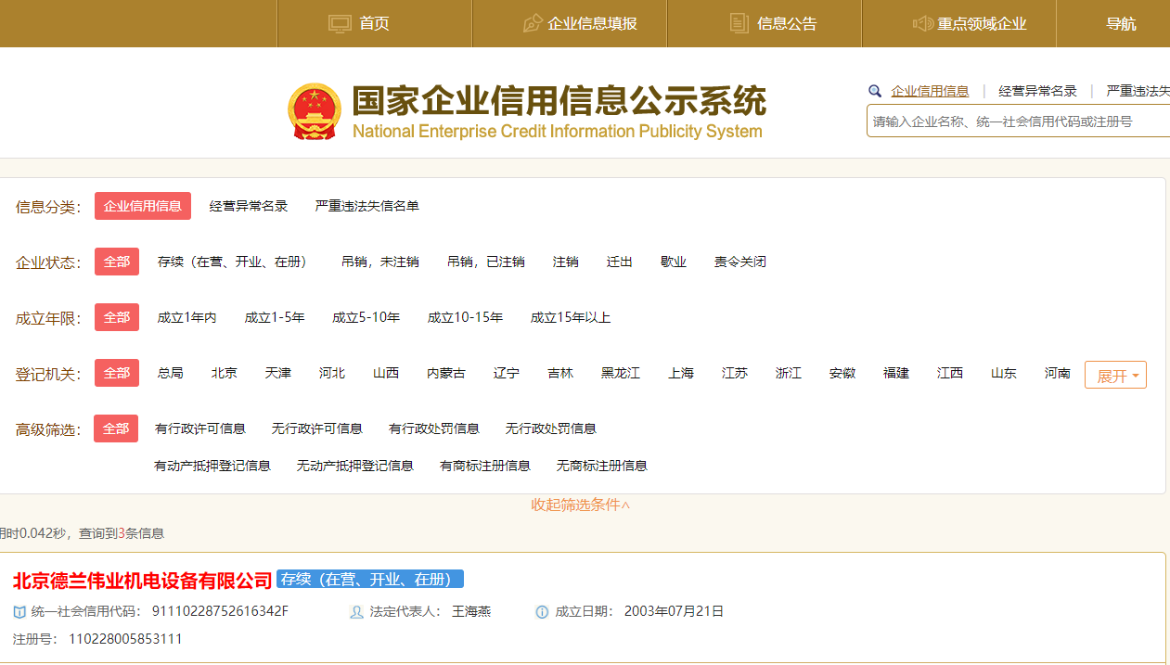
Task: Filter by 有商标注册信息
Action: coord(485,466)
